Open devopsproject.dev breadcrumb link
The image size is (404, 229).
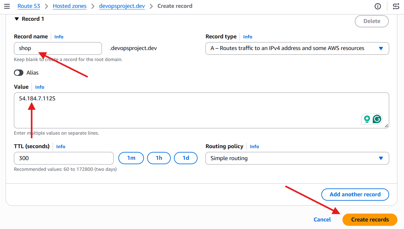coord(122,6)
